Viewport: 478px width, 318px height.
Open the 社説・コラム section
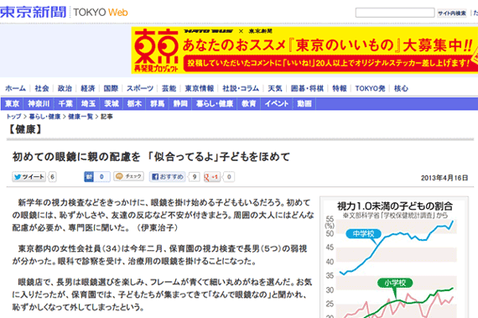(241, 88)
